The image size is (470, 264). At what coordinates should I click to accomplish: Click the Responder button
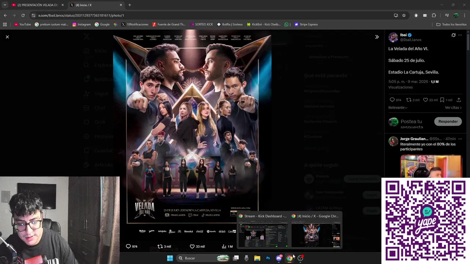(x=448, y=121)
